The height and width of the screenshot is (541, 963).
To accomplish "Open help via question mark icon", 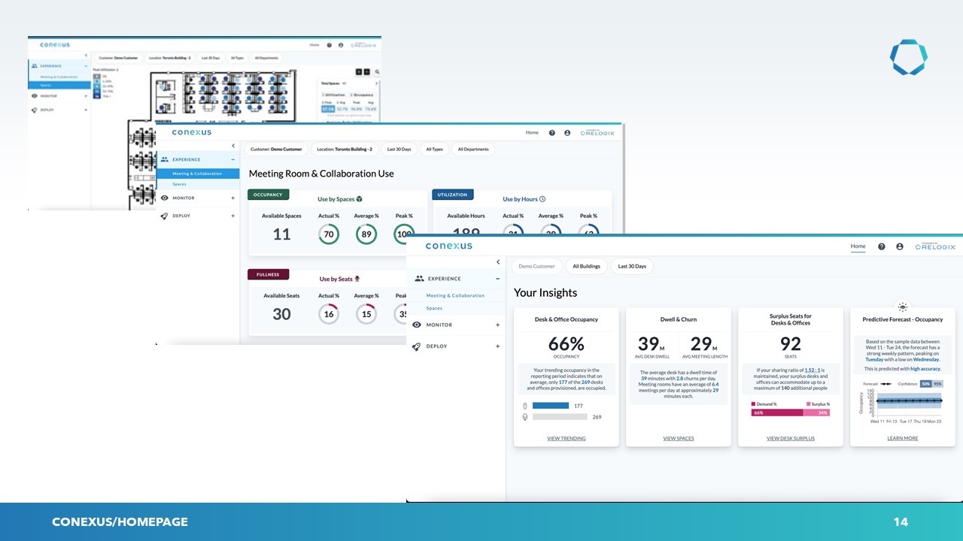I will (881, 246).
